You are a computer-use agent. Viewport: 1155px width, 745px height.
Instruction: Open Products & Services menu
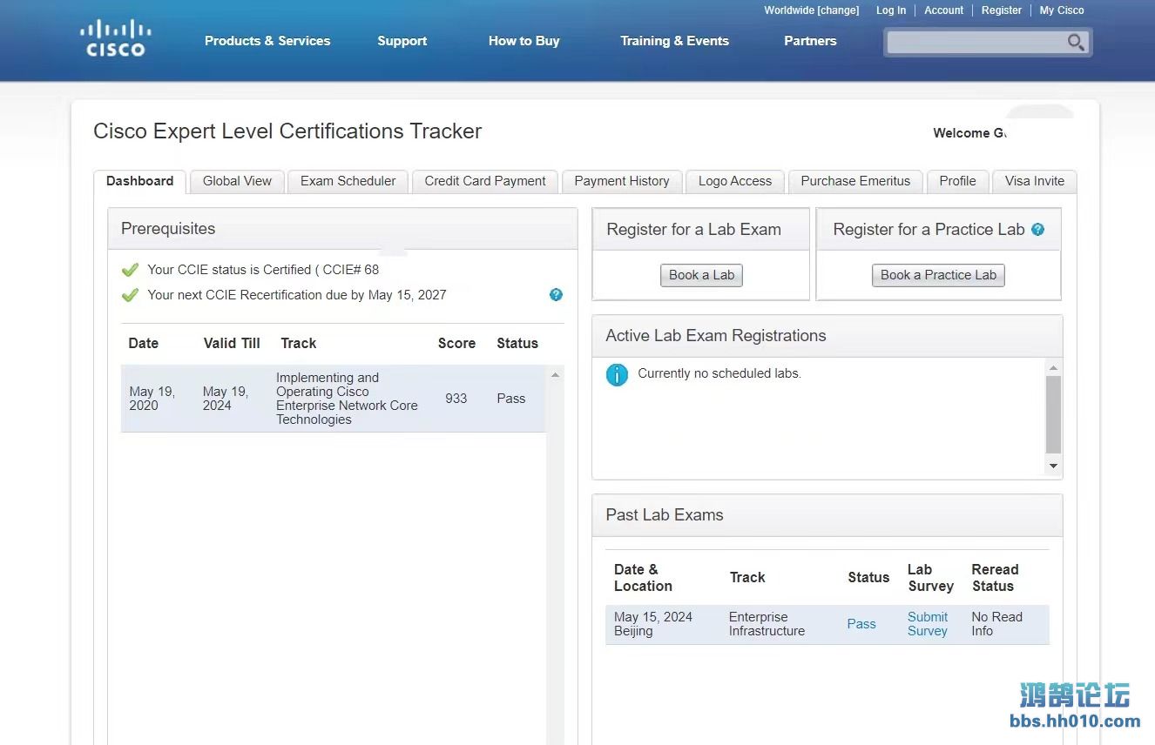[267, 41]
